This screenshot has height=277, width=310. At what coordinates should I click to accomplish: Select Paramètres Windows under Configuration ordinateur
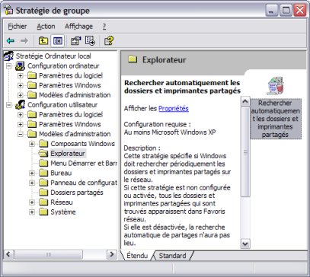(70, 85)
